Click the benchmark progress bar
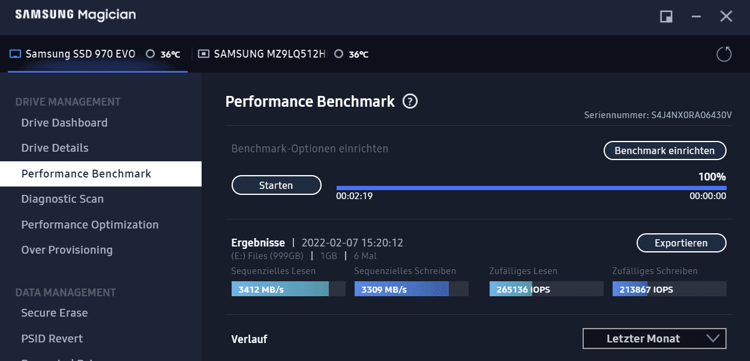 pos(531,188)
